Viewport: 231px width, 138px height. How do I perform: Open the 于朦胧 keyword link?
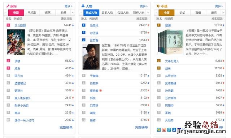(x=94, y=76)
